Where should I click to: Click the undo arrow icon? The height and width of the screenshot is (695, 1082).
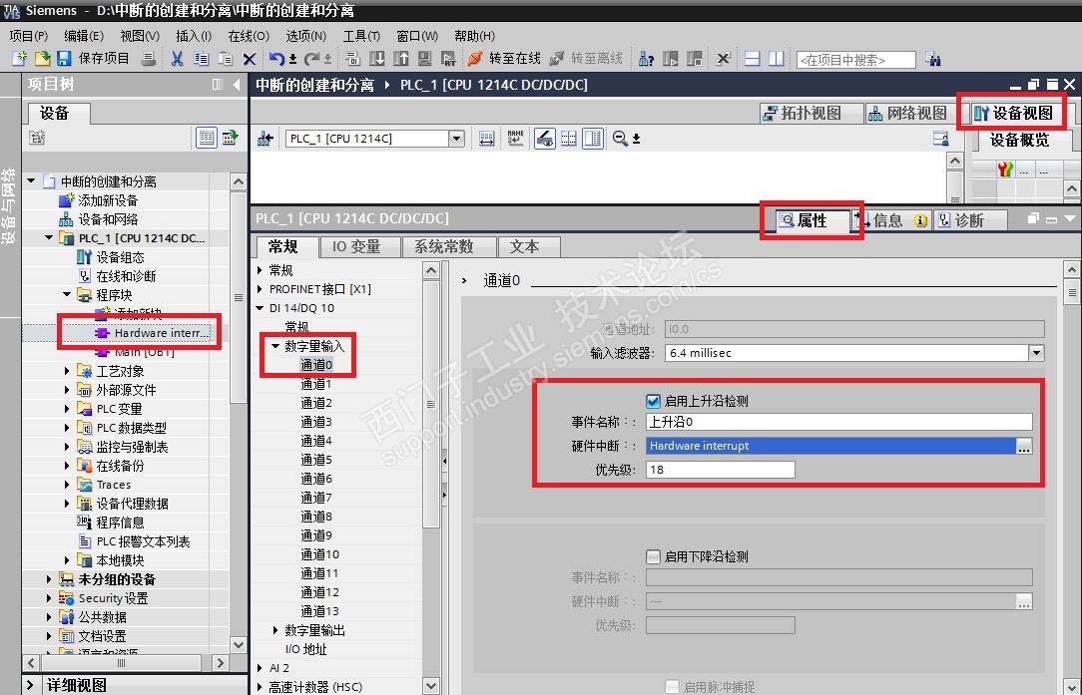(x=276, y=59)
